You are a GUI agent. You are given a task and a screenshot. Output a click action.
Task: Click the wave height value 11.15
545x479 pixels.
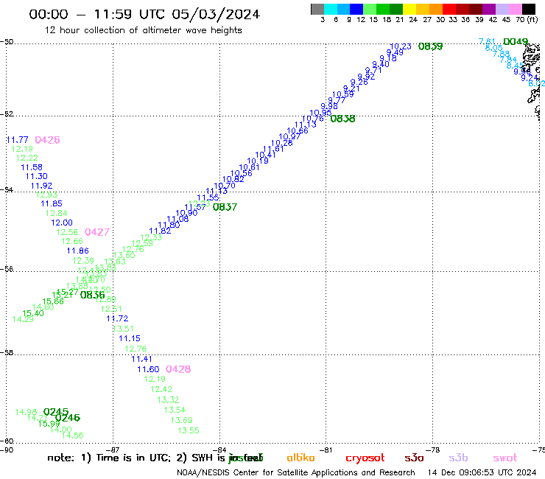pyautogui.click(x=130, y=338)
